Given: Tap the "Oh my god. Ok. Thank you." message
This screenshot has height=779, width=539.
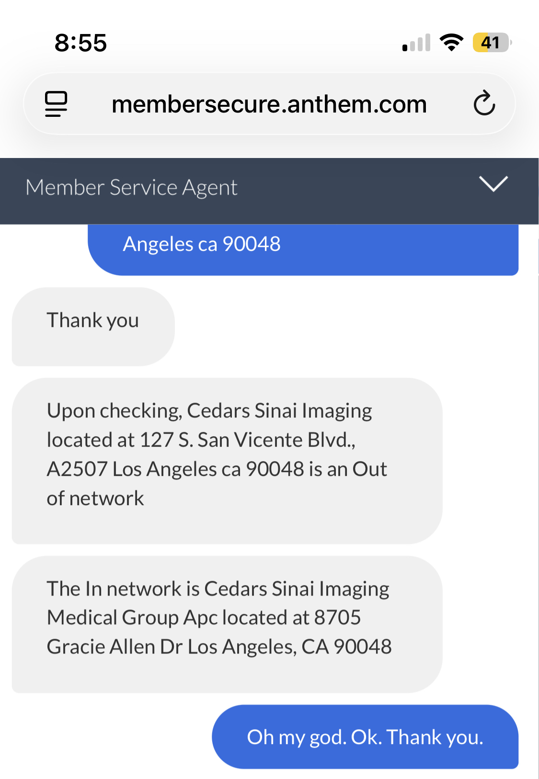Looking at the screenshot, I should (x=365, y=737).
